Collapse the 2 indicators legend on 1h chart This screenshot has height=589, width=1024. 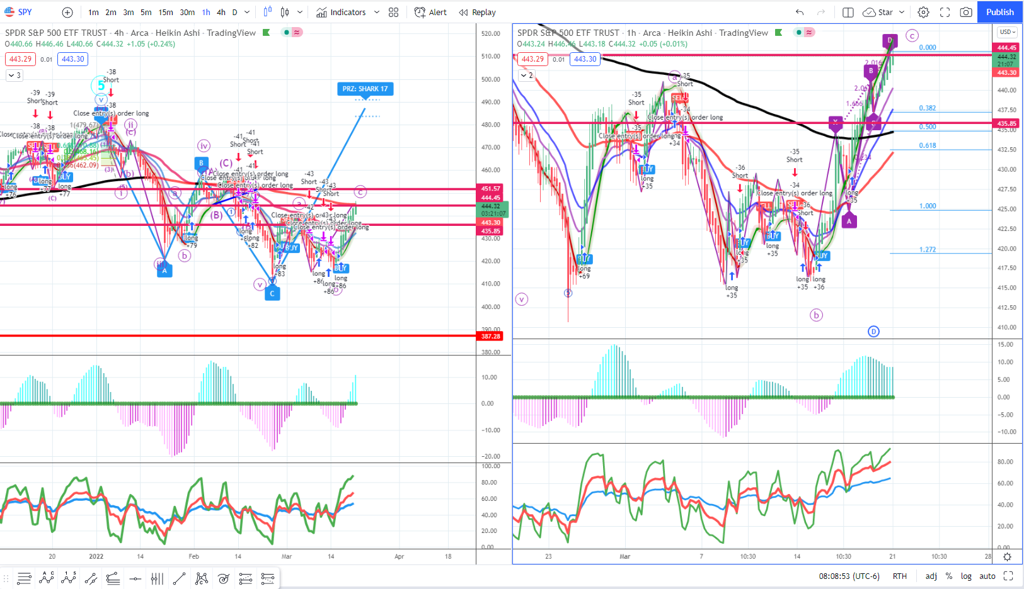pyautogui.click(x=527, y=76)
